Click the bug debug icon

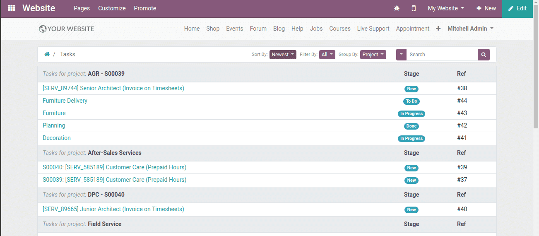pyautogui.click(x=397, y=8)
